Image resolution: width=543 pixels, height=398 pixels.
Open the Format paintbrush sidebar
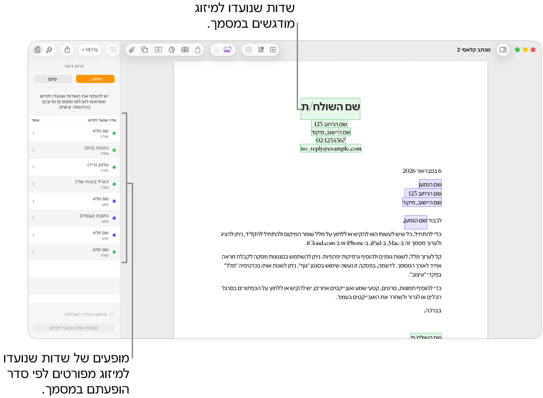[x=49, y=50]
